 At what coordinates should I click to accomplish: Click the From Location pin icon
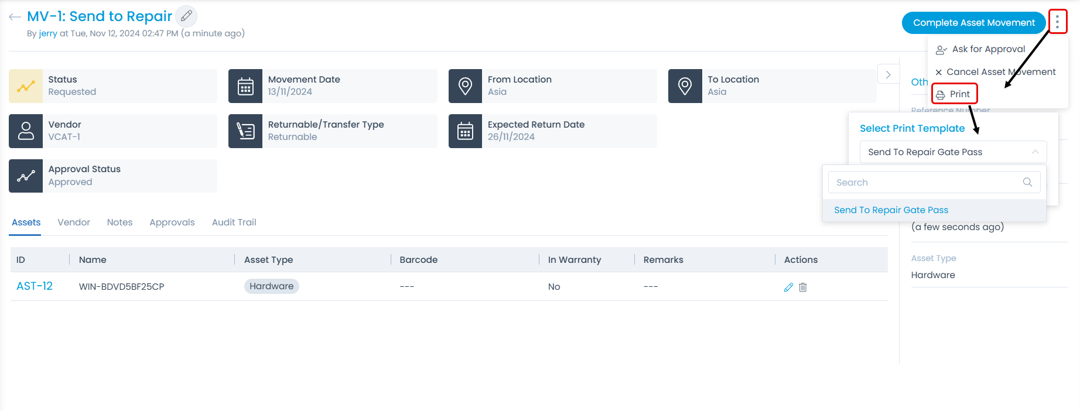[x=465, y=86]
